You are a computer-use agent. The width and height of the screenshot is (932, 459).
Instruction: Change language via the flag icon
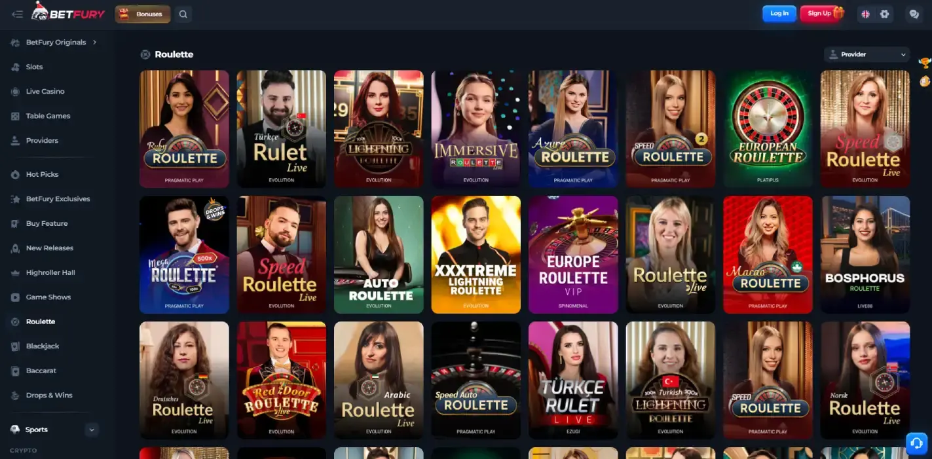(x=865, y=14)
